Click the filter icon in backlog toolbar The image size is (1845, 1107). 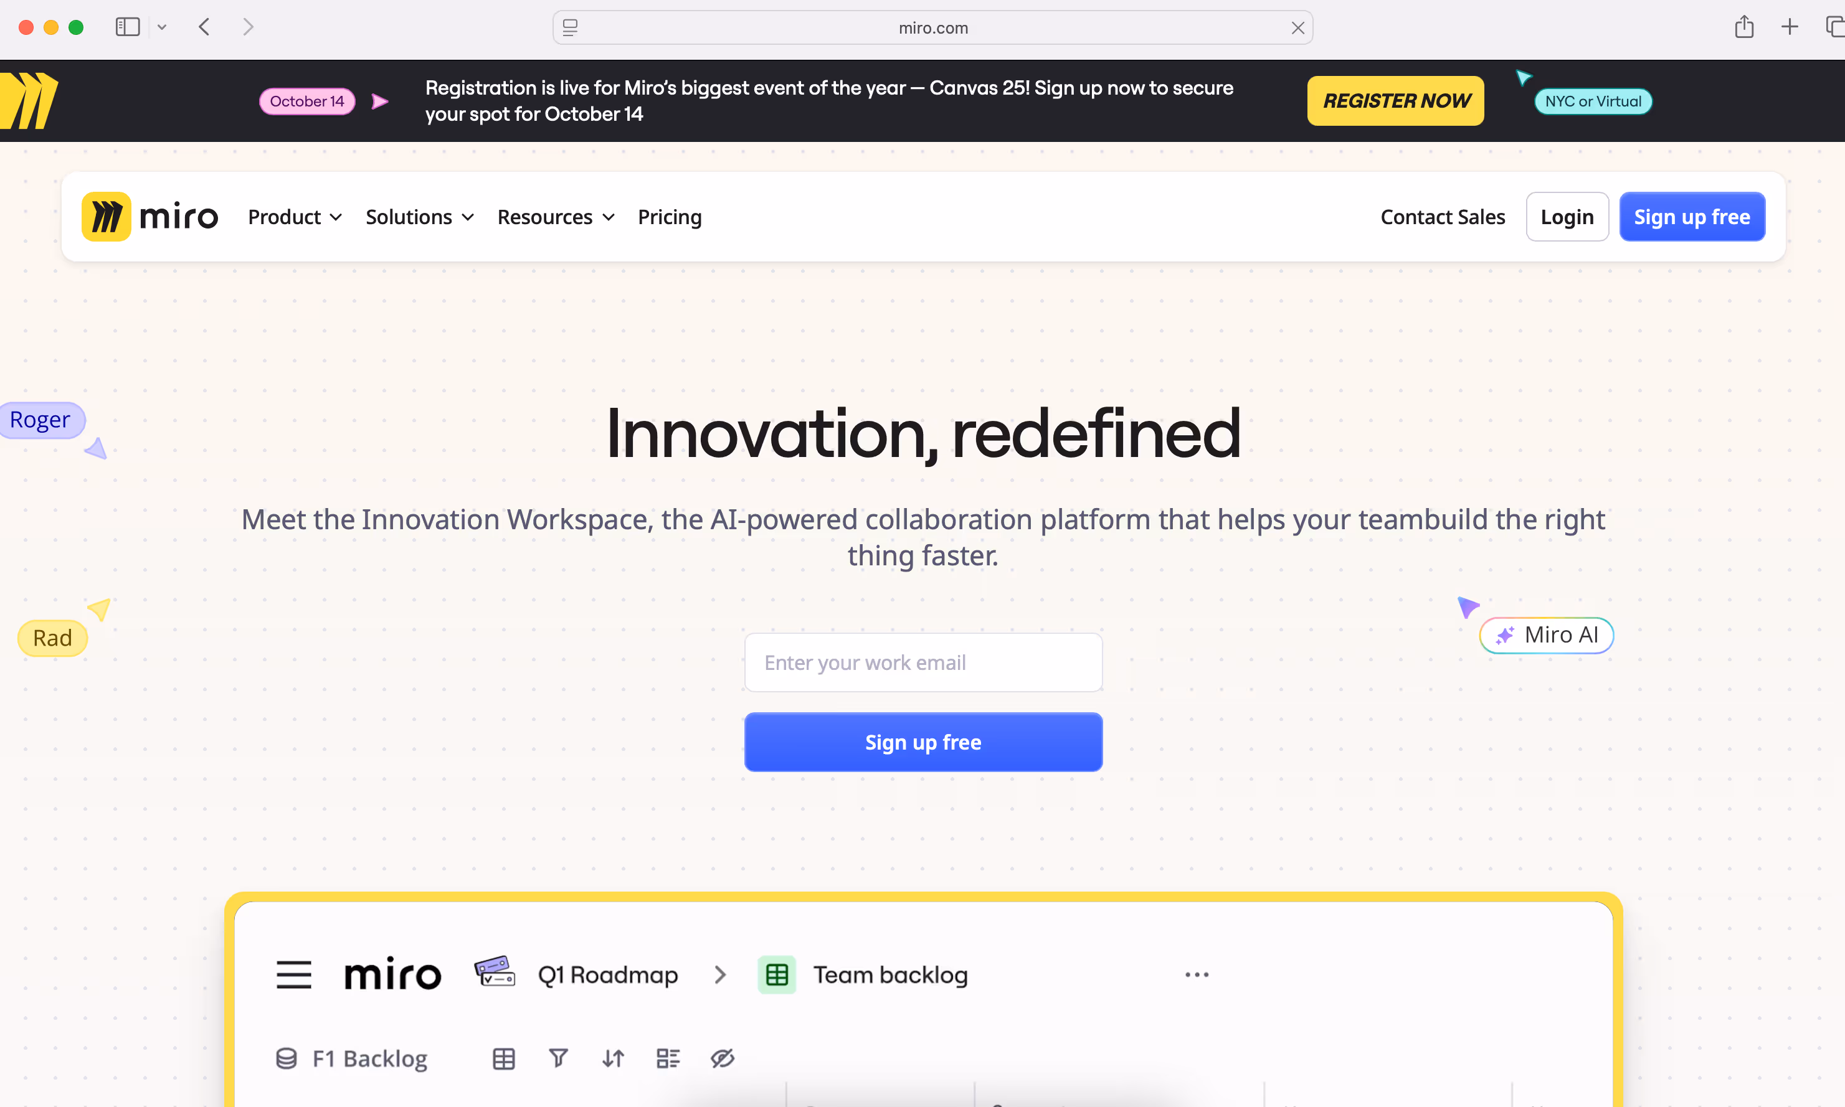[558, 1058]
